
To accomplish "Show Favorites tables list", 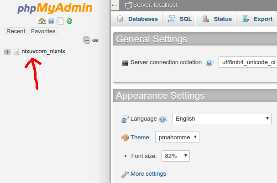I will point(43,31).
